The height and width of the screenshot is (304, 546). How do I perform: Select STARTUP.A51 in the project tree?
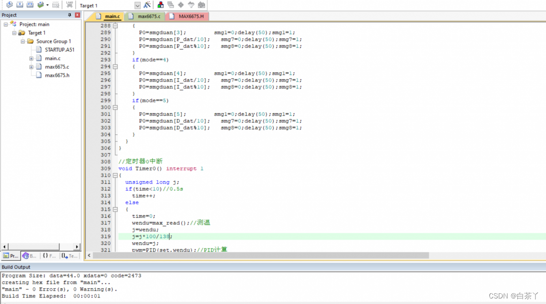[x=59, y=50]
